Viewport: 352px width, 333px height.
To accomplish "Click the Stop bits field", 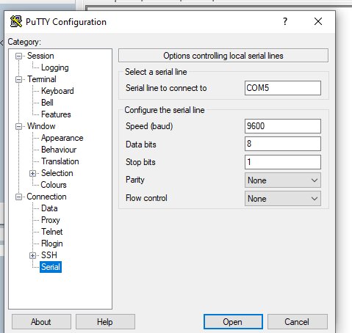I will (283, 162).
